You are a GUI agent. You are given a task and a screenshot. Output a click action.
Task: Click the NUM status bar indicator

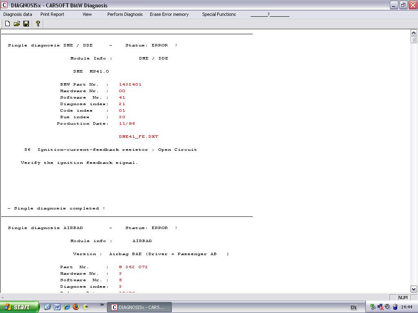403,297
